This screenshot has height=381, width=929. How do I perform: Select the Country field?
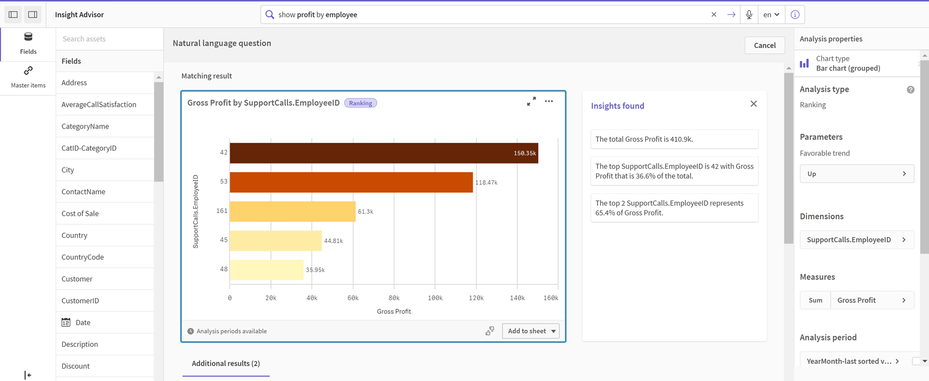tap(105, 235)
